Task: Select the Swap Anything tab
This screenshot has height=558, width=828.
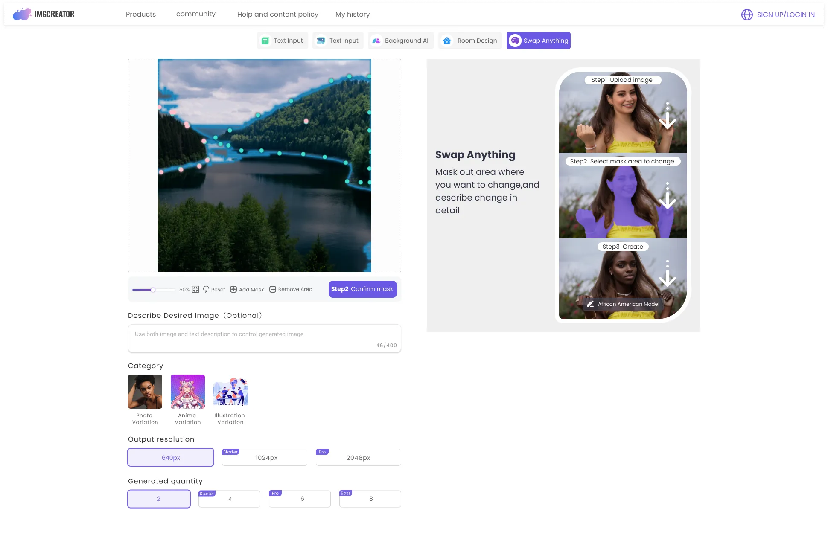Action: point(539,41)
